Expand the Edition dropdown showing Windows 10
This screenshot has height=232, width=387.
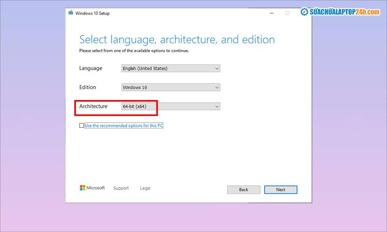tap(170, 87)
